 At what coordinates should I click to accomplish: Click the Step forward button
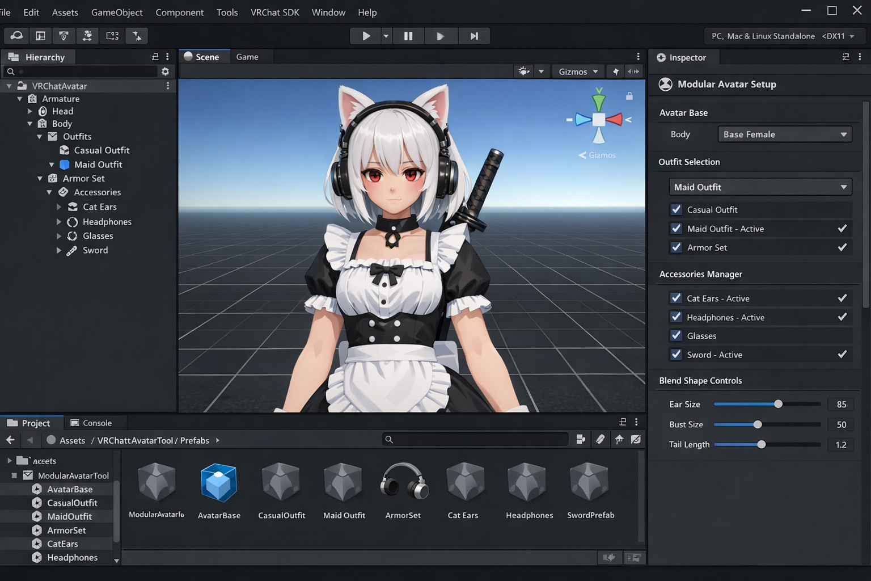coord(474,36)
